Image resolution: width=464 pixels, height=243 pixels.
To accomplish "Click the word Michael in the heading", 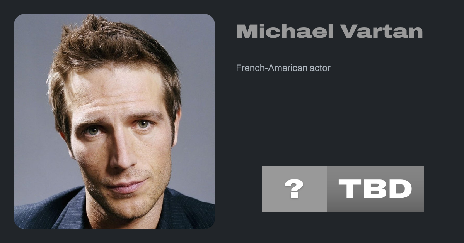I will [x=285, y=31].
